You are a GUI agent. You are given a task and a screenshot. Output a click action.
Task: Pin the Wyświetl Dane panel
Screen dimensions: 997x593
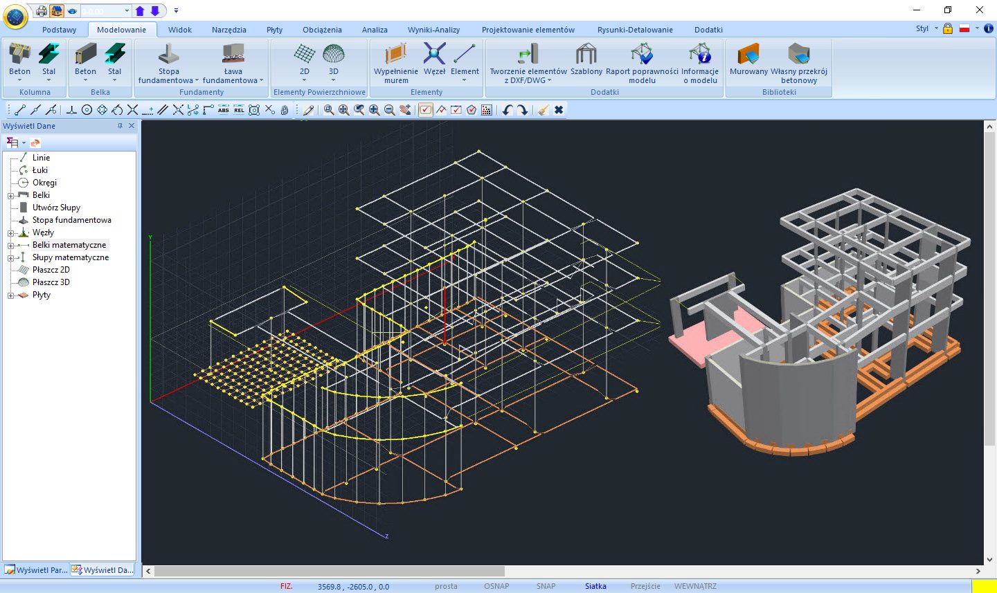120,126
